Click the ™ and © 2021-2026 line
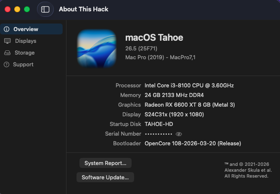 point(247,164)
